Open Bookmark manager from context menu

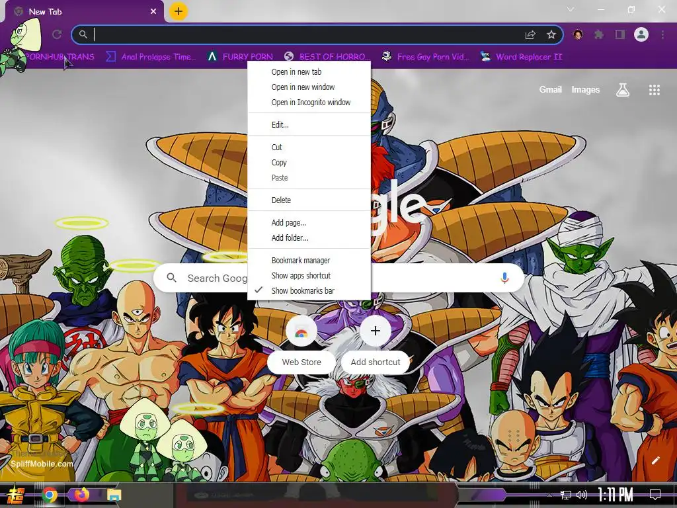pyautogui.click(x=309, y=261)
